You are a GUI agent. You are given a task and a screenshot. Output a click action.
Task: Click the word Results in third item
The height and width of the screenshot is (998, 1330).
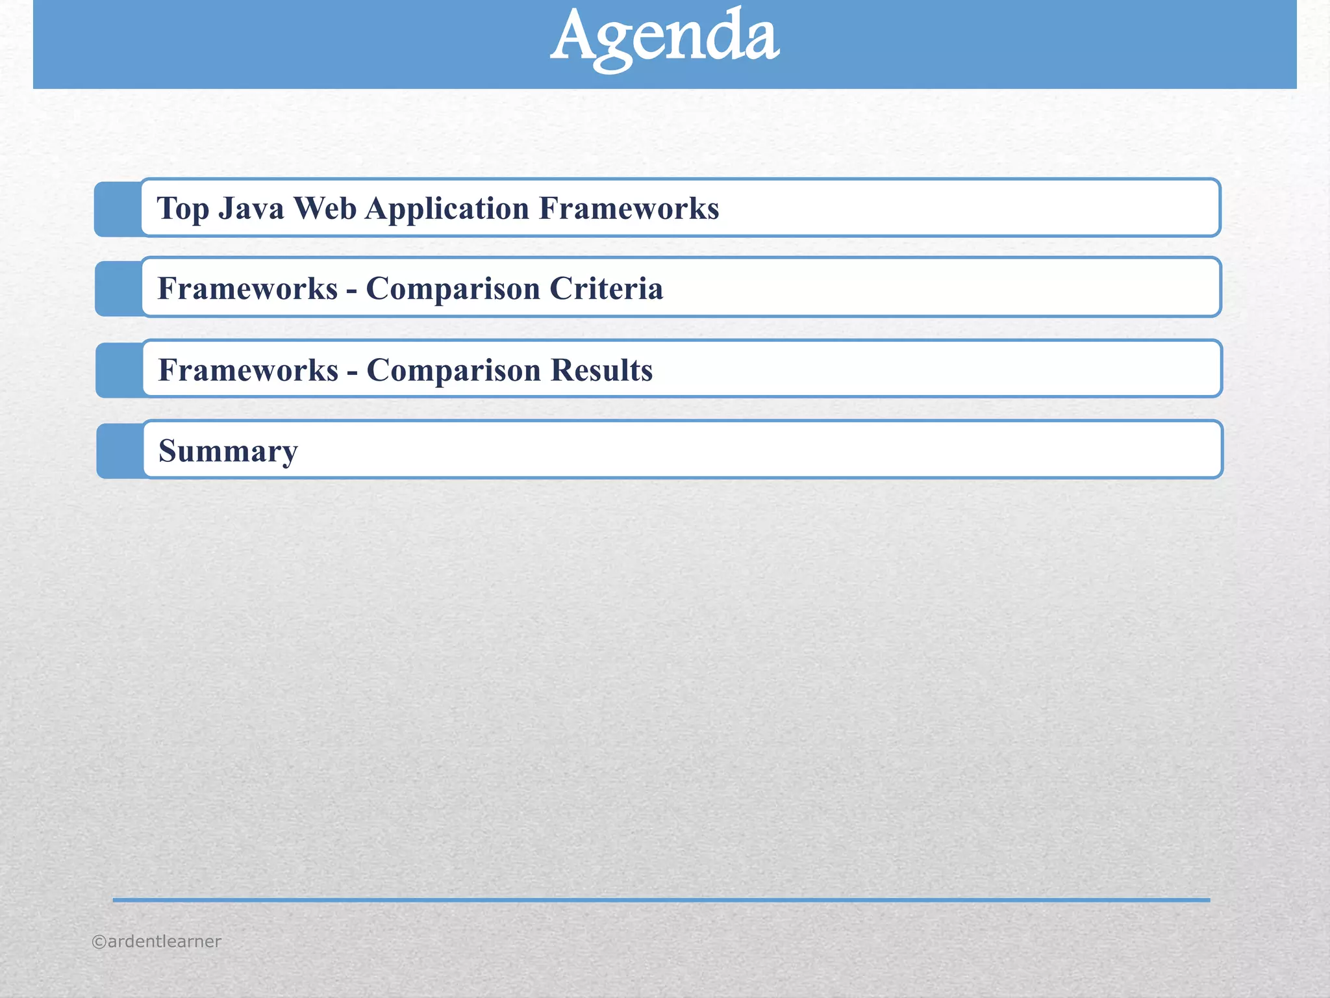click(601, 370)
